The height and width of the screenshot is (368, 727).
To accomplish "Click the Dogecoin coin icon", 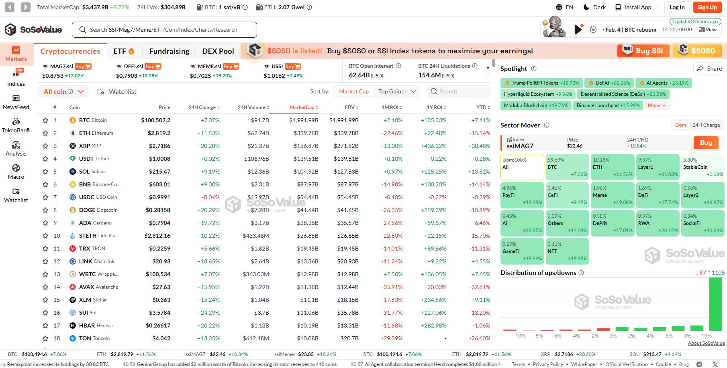I will tap(73, 210).
